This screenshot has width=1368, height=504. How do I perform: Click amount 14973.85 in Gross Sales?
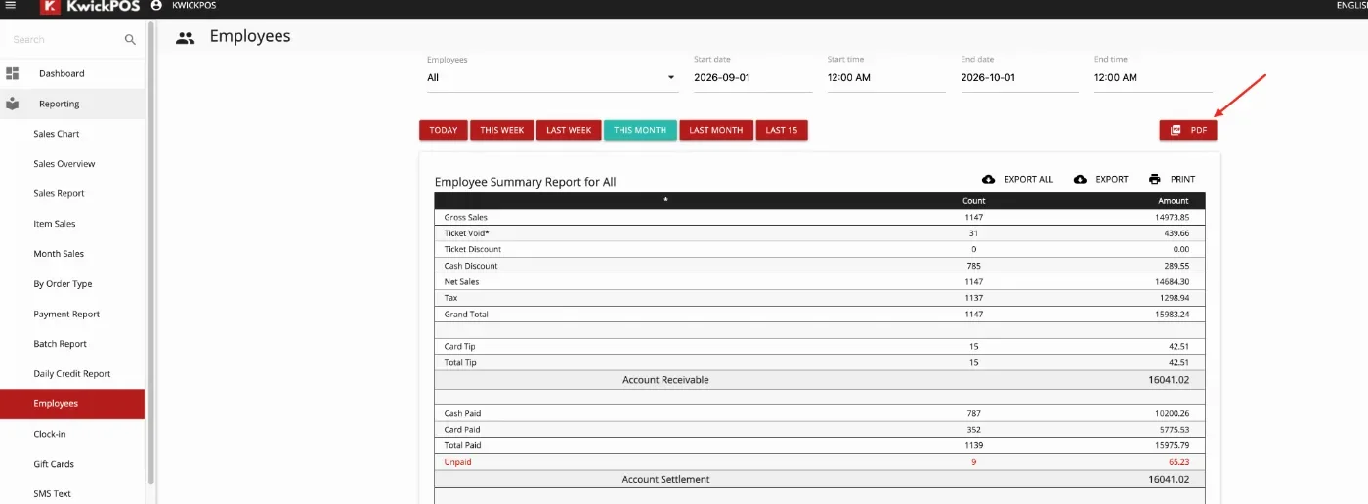(1172, 217)
